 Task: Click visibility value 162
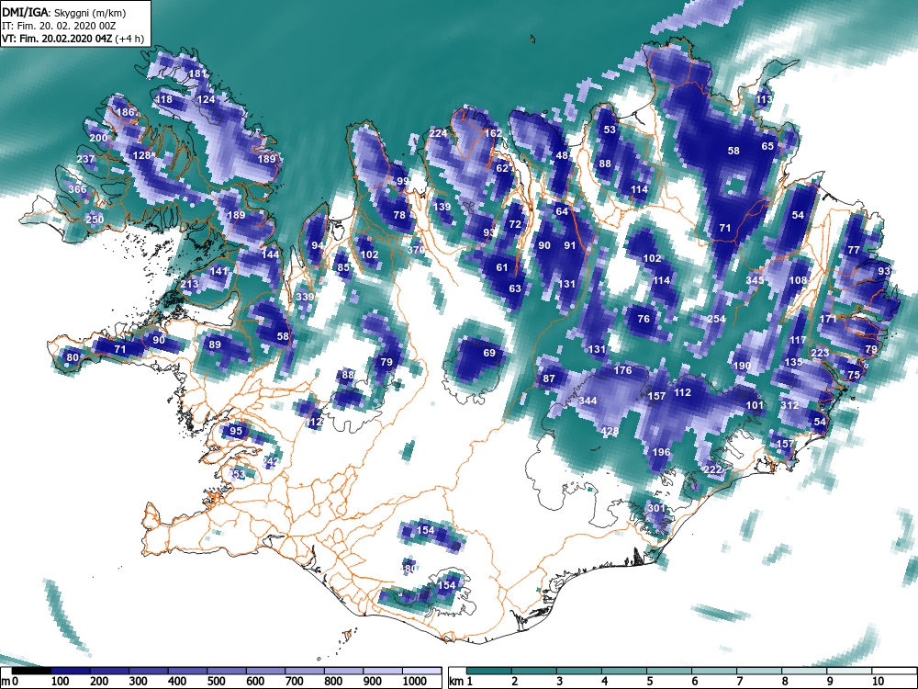493,133
